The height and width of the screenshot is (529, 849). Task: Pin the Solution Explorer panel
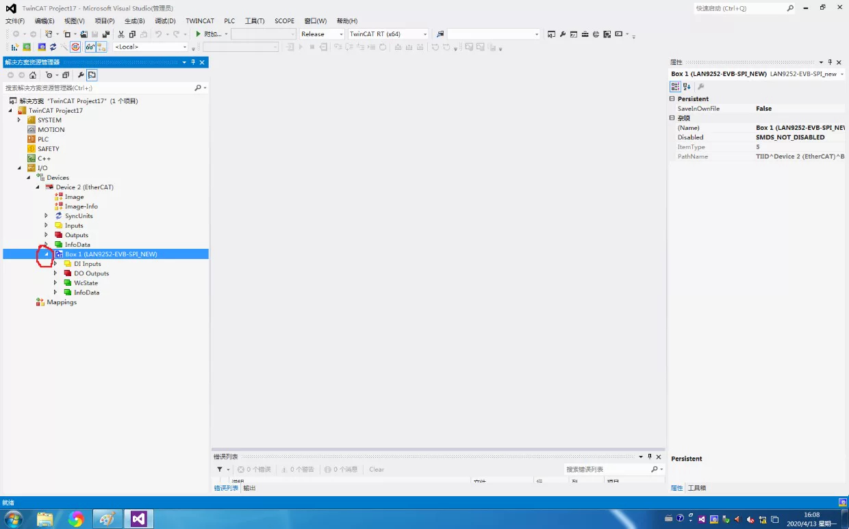(x=193, y=62)
